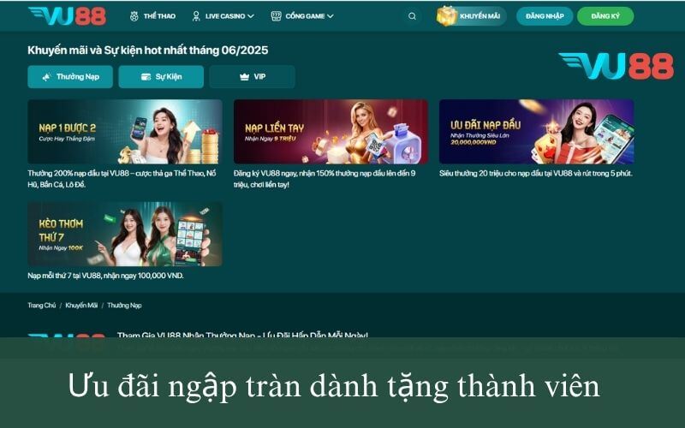
Task: Click the golden gift box icon
Action: click(446, 16)
